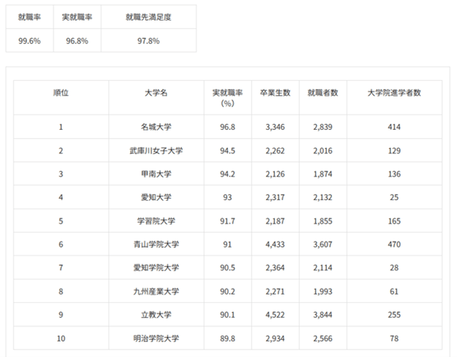The width and height of the screenshot is (457, 357).
Task: Click employed count 1,855 for 学習院大学
Action: [323, 221]
